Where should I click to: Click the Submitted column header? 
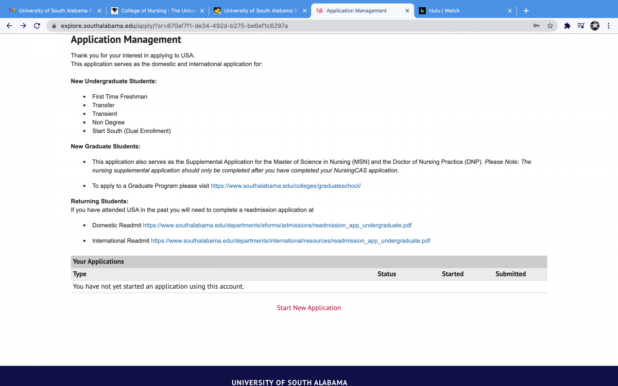[511, 274]
